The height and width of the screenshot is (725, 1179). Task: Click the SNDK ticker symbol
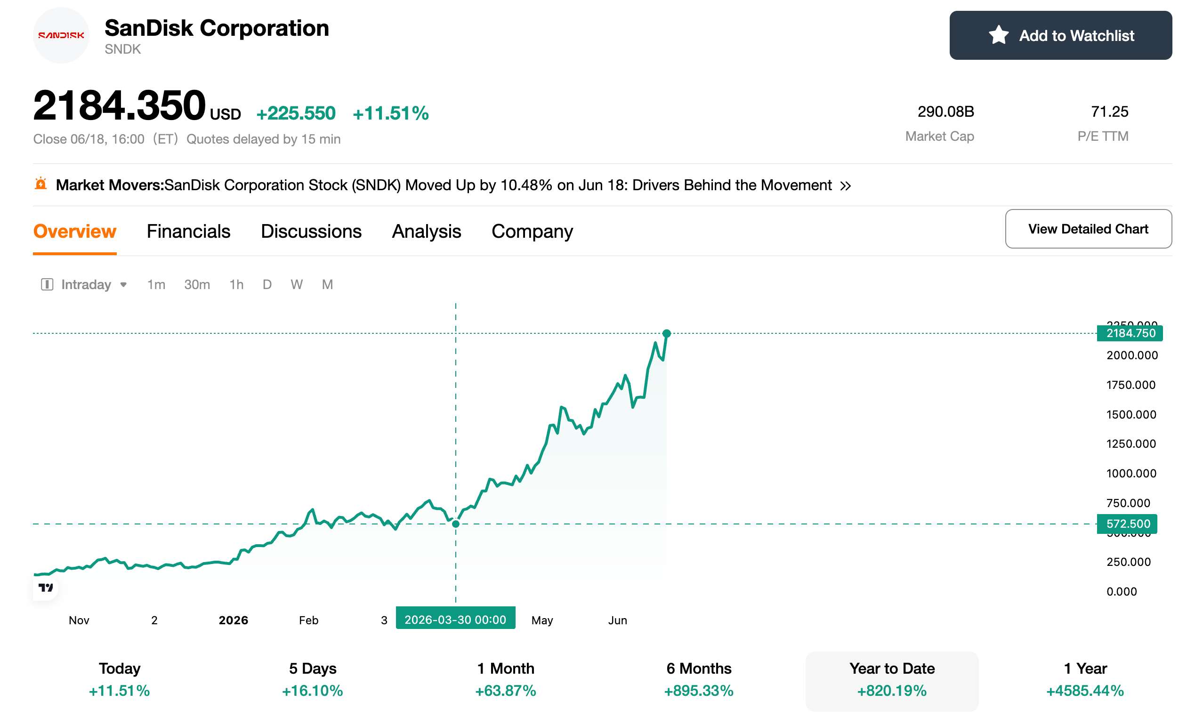(123, 49)
